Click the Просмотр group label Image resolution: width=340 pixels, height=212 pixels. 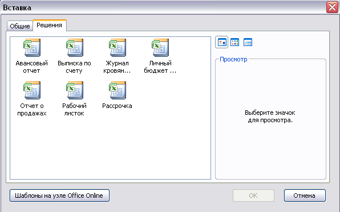[x=233, y=59]
